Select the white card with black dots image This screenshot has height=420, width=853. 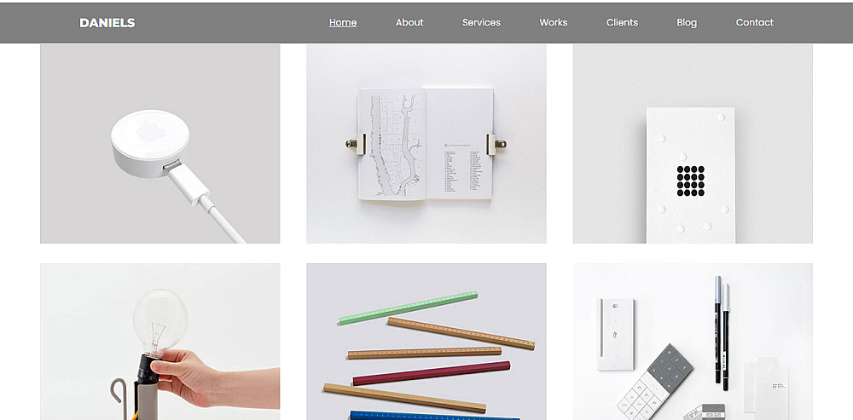[693, 144]
